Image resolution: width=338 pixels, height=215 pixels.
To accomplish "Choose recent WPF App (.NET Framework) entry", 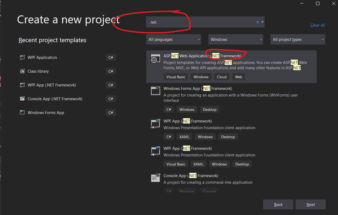I will click(x=68, y=85).
